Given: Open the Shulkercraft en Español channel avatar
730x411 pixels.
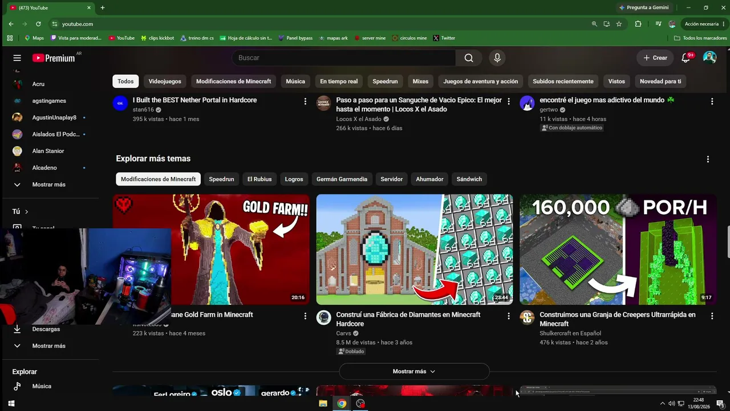Looking at the screenshot, I should point(527,317).
